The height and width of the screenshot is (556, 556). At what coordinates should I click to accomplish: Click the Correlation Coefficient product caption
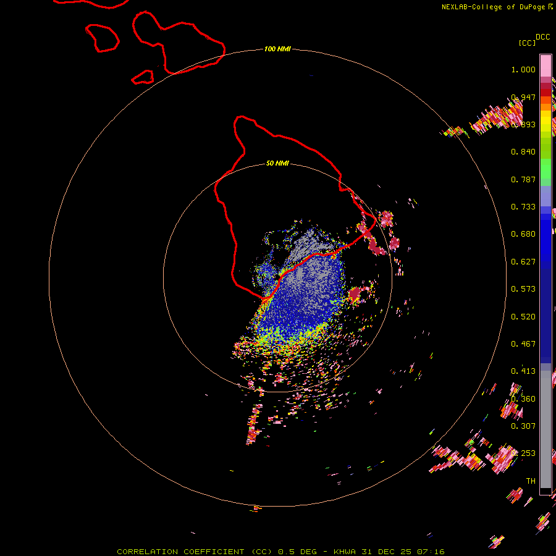coord(280,552)
